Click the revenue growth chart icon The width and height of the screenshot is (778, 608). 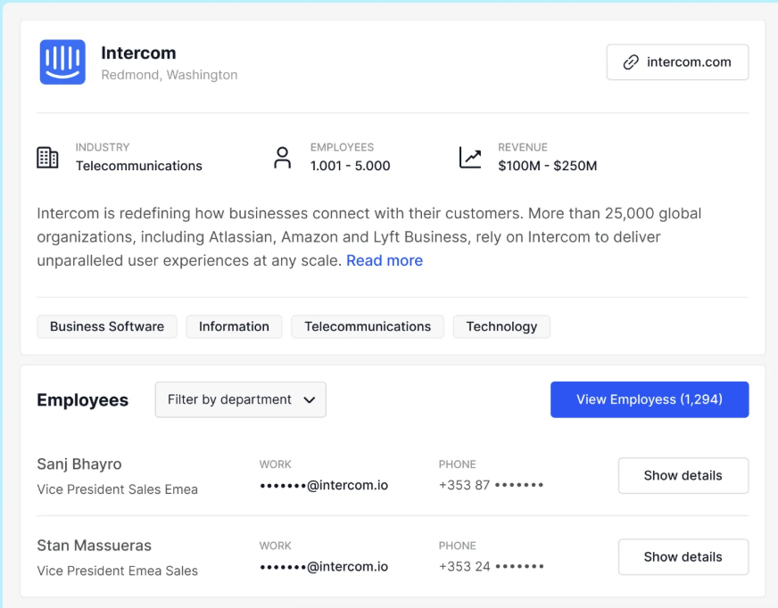[471, 157]
